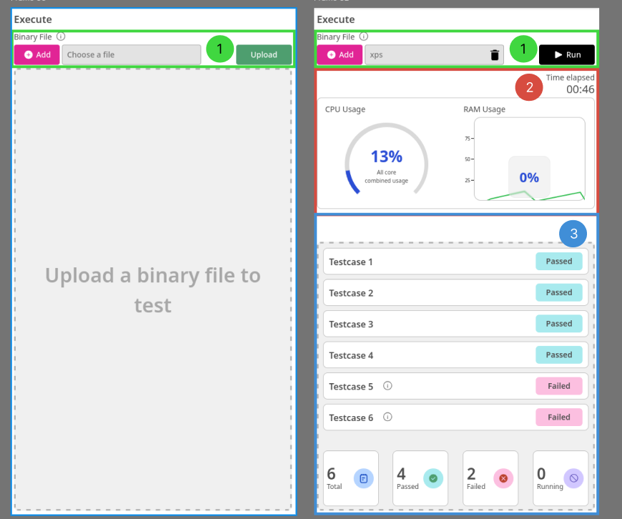The width and height of the screenshot is (622, 519).
Task: Click Failed badge on Testcase 5
Action: coord(559,386)
